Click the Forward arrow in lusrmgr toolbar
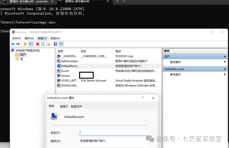 (18, 44)
